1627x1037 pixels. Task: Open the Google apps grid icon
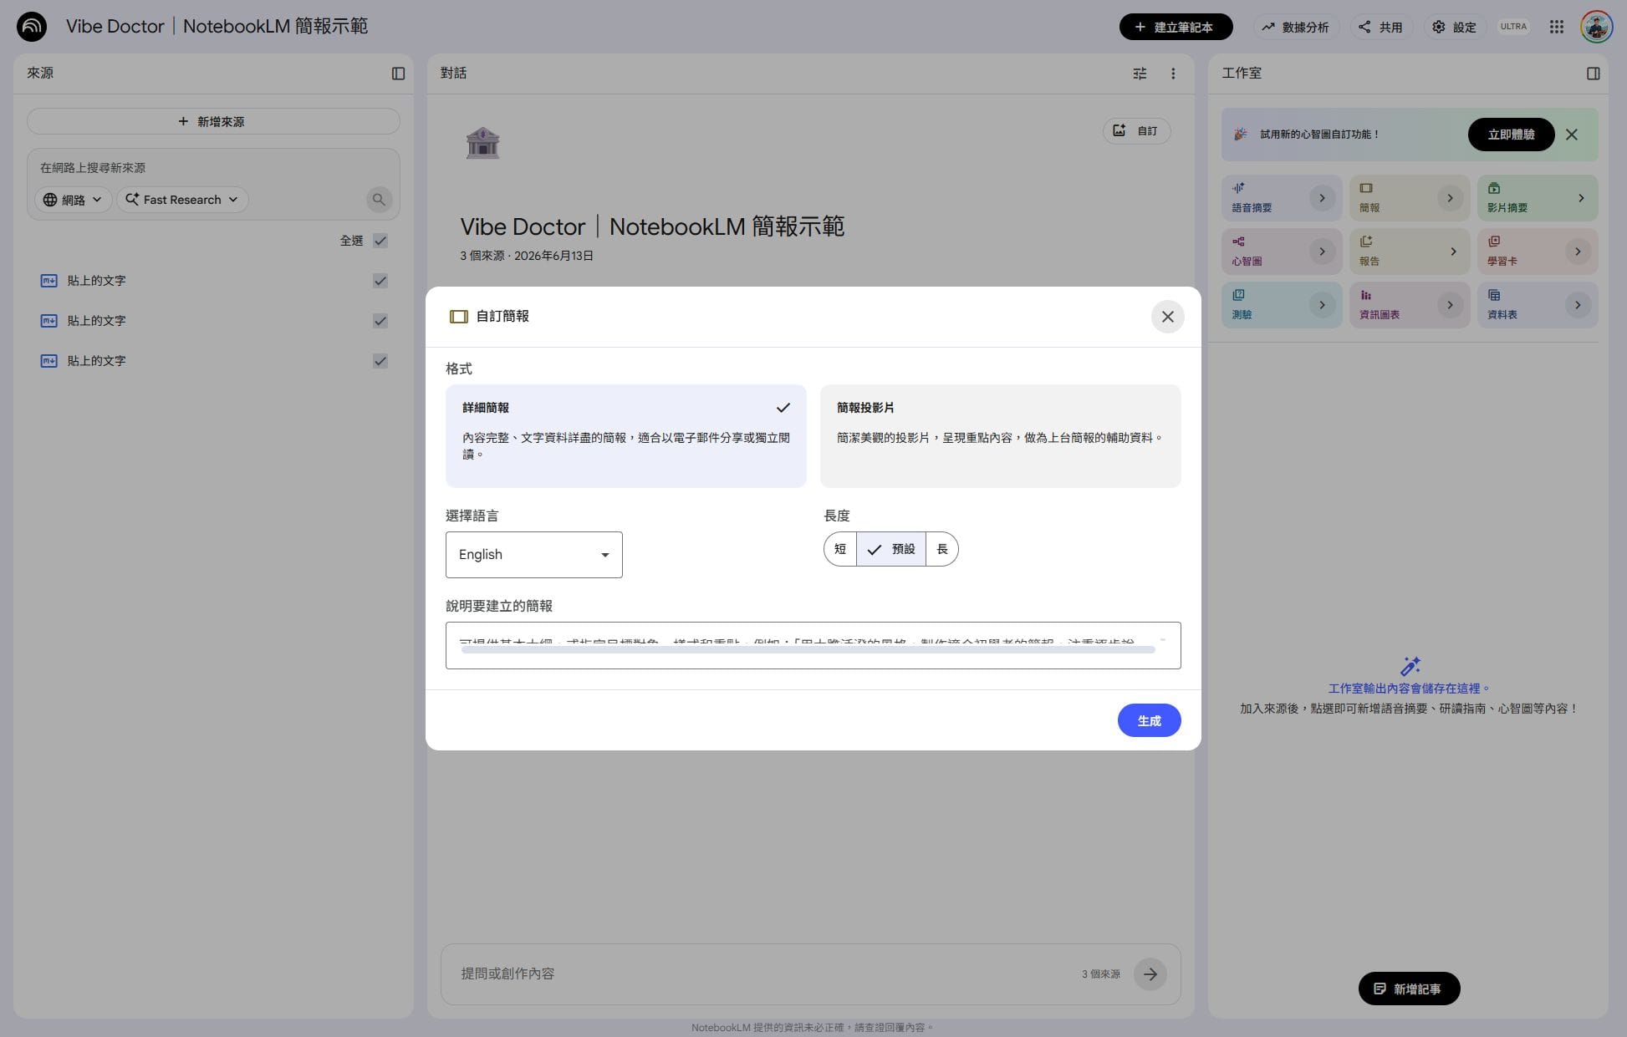point(1556,27)
